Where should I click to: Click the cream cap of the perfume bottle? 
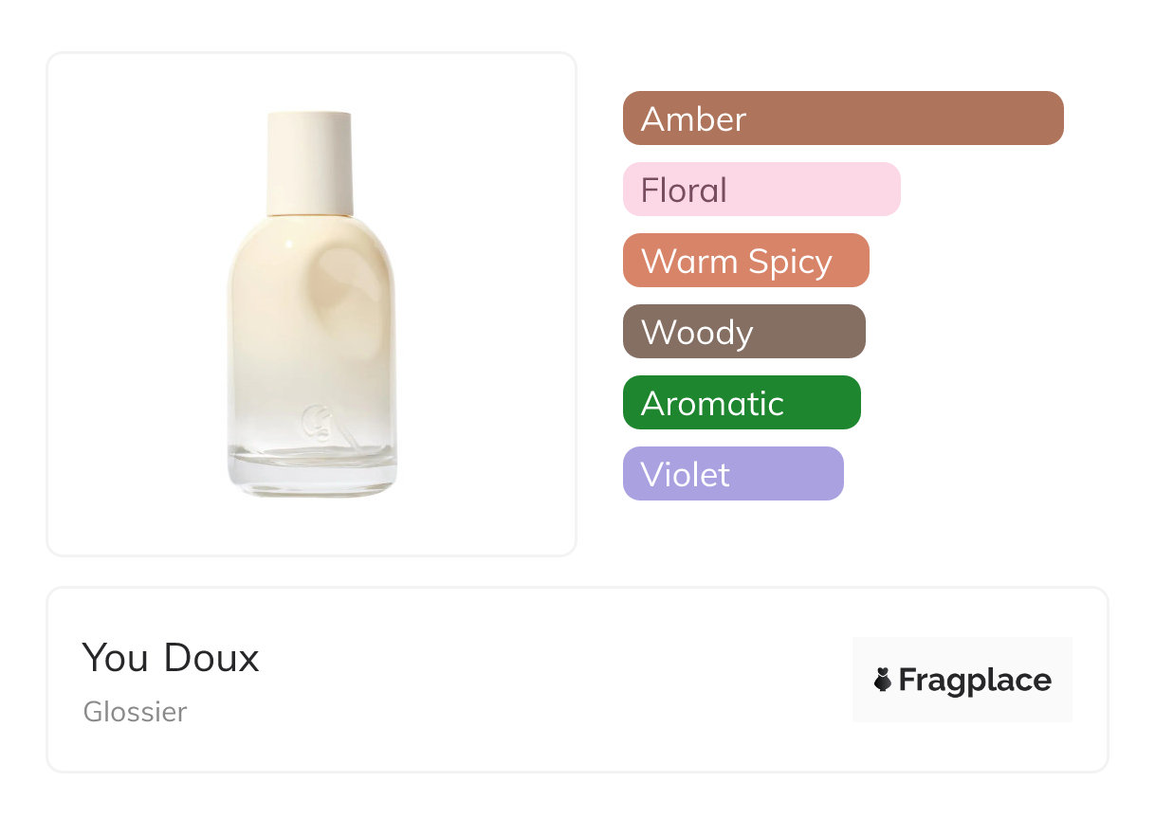(x=309, y=163)
